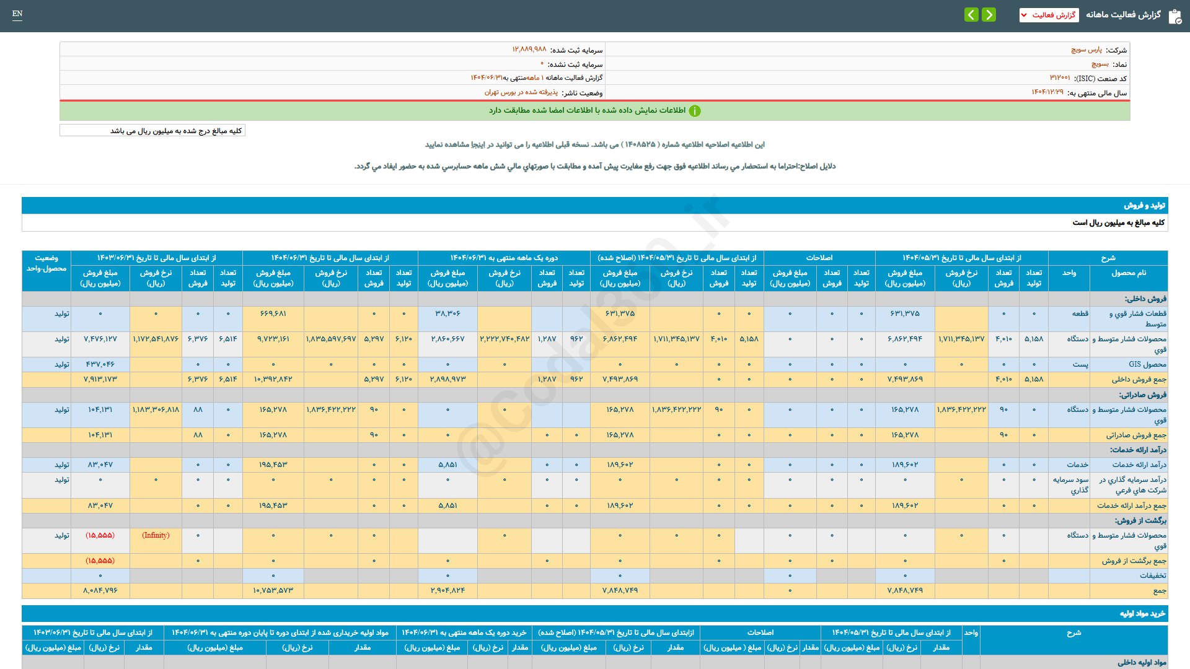Click the million-rial note box
Viewport: 1190px width, 669px height.
pyautogui.click(x=152, y=131)
